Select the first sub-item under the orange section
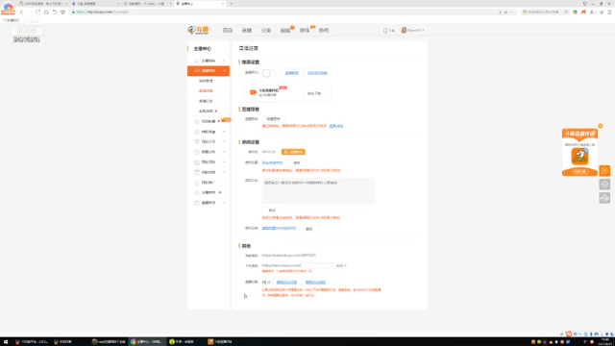615x346 pixels. coord(206,81)
